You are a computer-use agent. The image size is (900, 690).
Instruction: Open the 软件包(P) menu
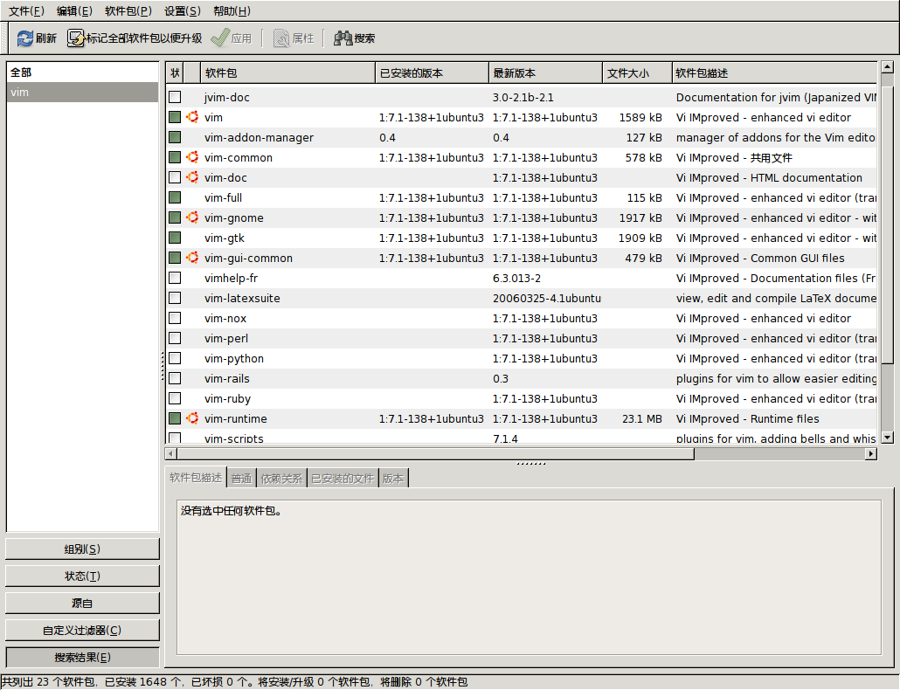pyautogui.click(x=128, y=10)
